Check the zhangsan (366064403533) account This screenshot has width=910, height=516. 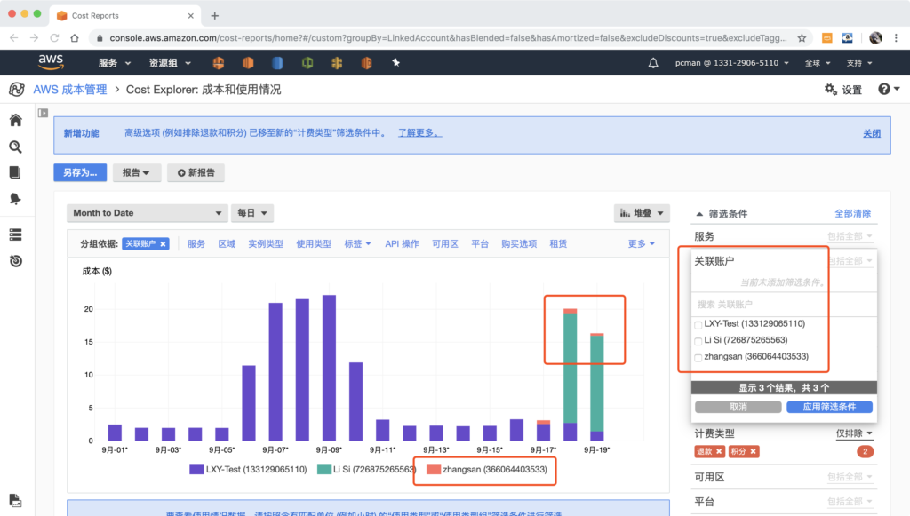point(698,357)
